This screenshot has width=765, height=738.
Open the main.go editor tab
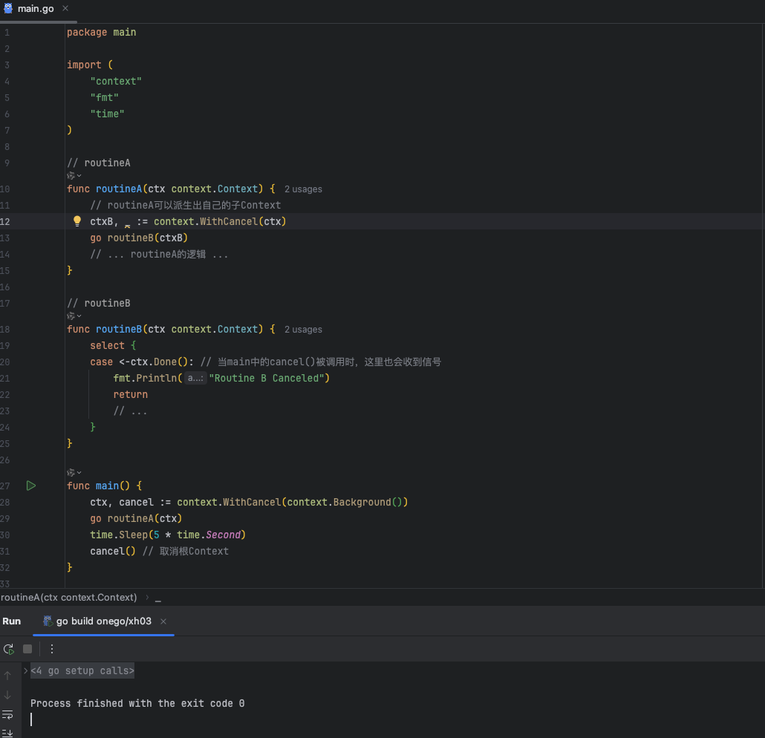(36, 9)
